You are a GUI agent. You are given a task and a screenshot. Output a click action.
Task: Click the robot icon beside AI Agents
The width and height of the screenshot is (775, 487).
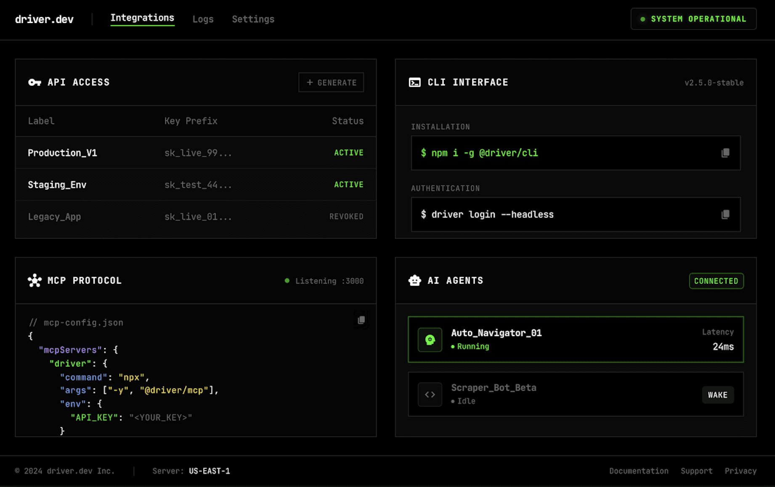(414, 281)
